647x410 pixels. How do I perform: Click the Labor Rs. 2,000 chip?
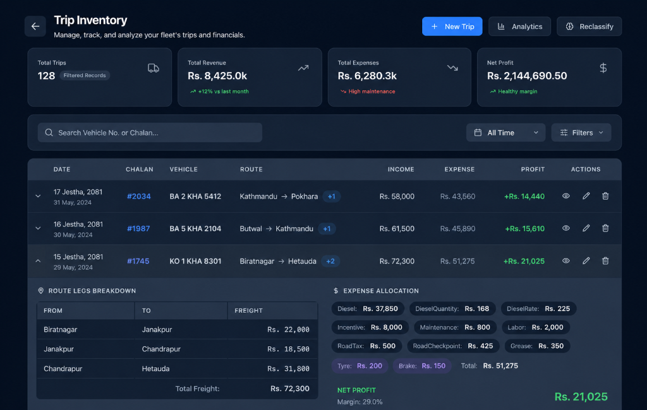536,327
